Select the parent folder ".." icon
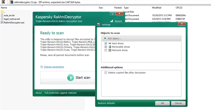211x110 pixels. point(2,12)
